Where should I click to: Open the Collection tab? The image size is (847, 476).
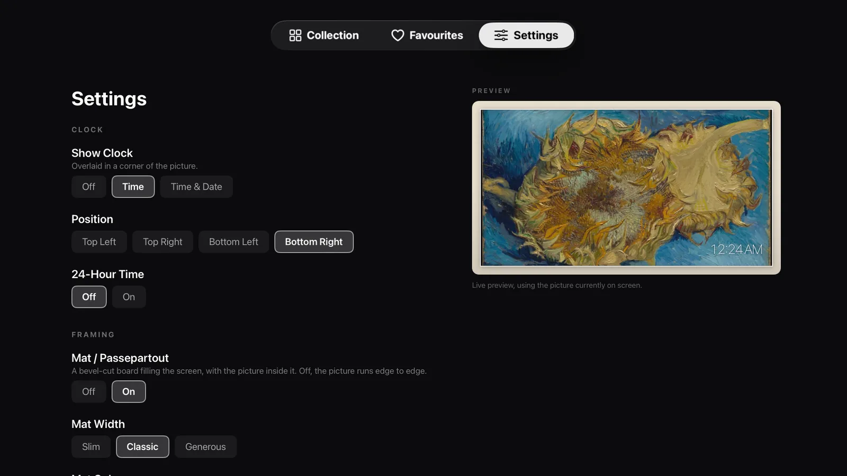tap(324, 35)
